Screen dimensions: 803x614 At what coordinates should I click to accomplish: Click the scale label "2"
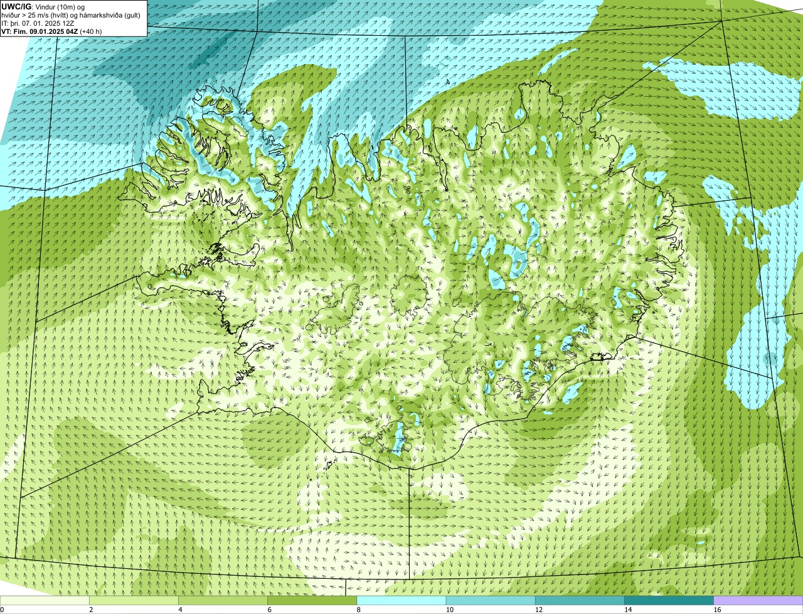pyautogui.click(x=91, y=610)
